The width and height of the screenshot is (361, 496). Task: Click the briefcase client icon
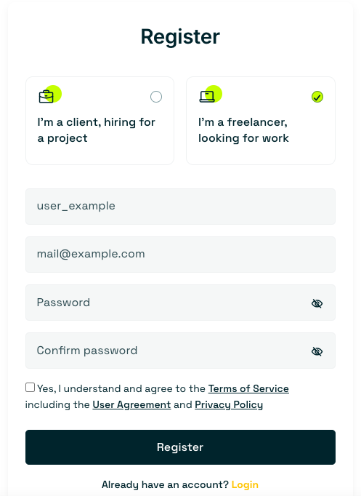(x=46, y=97)
